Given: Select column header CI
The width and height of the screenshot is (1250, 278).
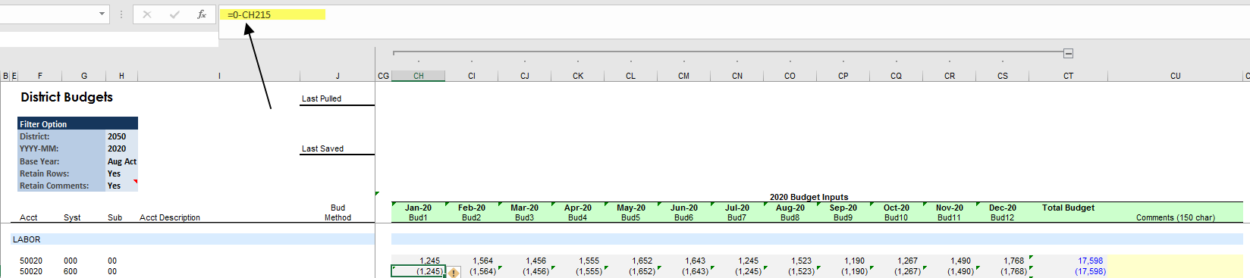Looking at the screenshot, I should pyautogui.click(x=472, y=76).
